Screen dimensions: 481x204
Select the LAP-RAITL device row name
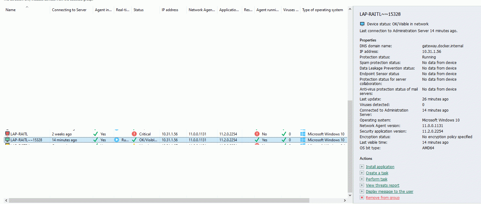point(19,134)
